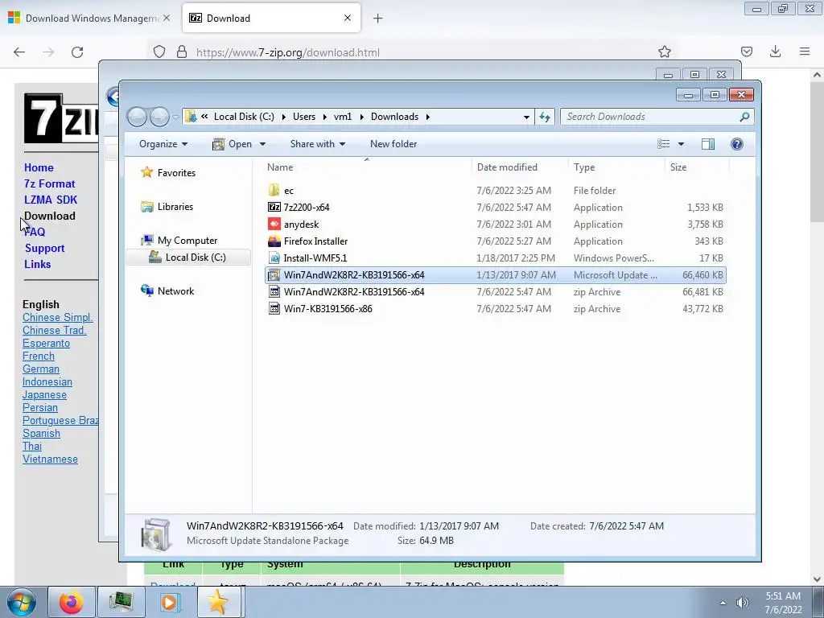Click the Firefox forward arrow button

click(x=48, y=52)
